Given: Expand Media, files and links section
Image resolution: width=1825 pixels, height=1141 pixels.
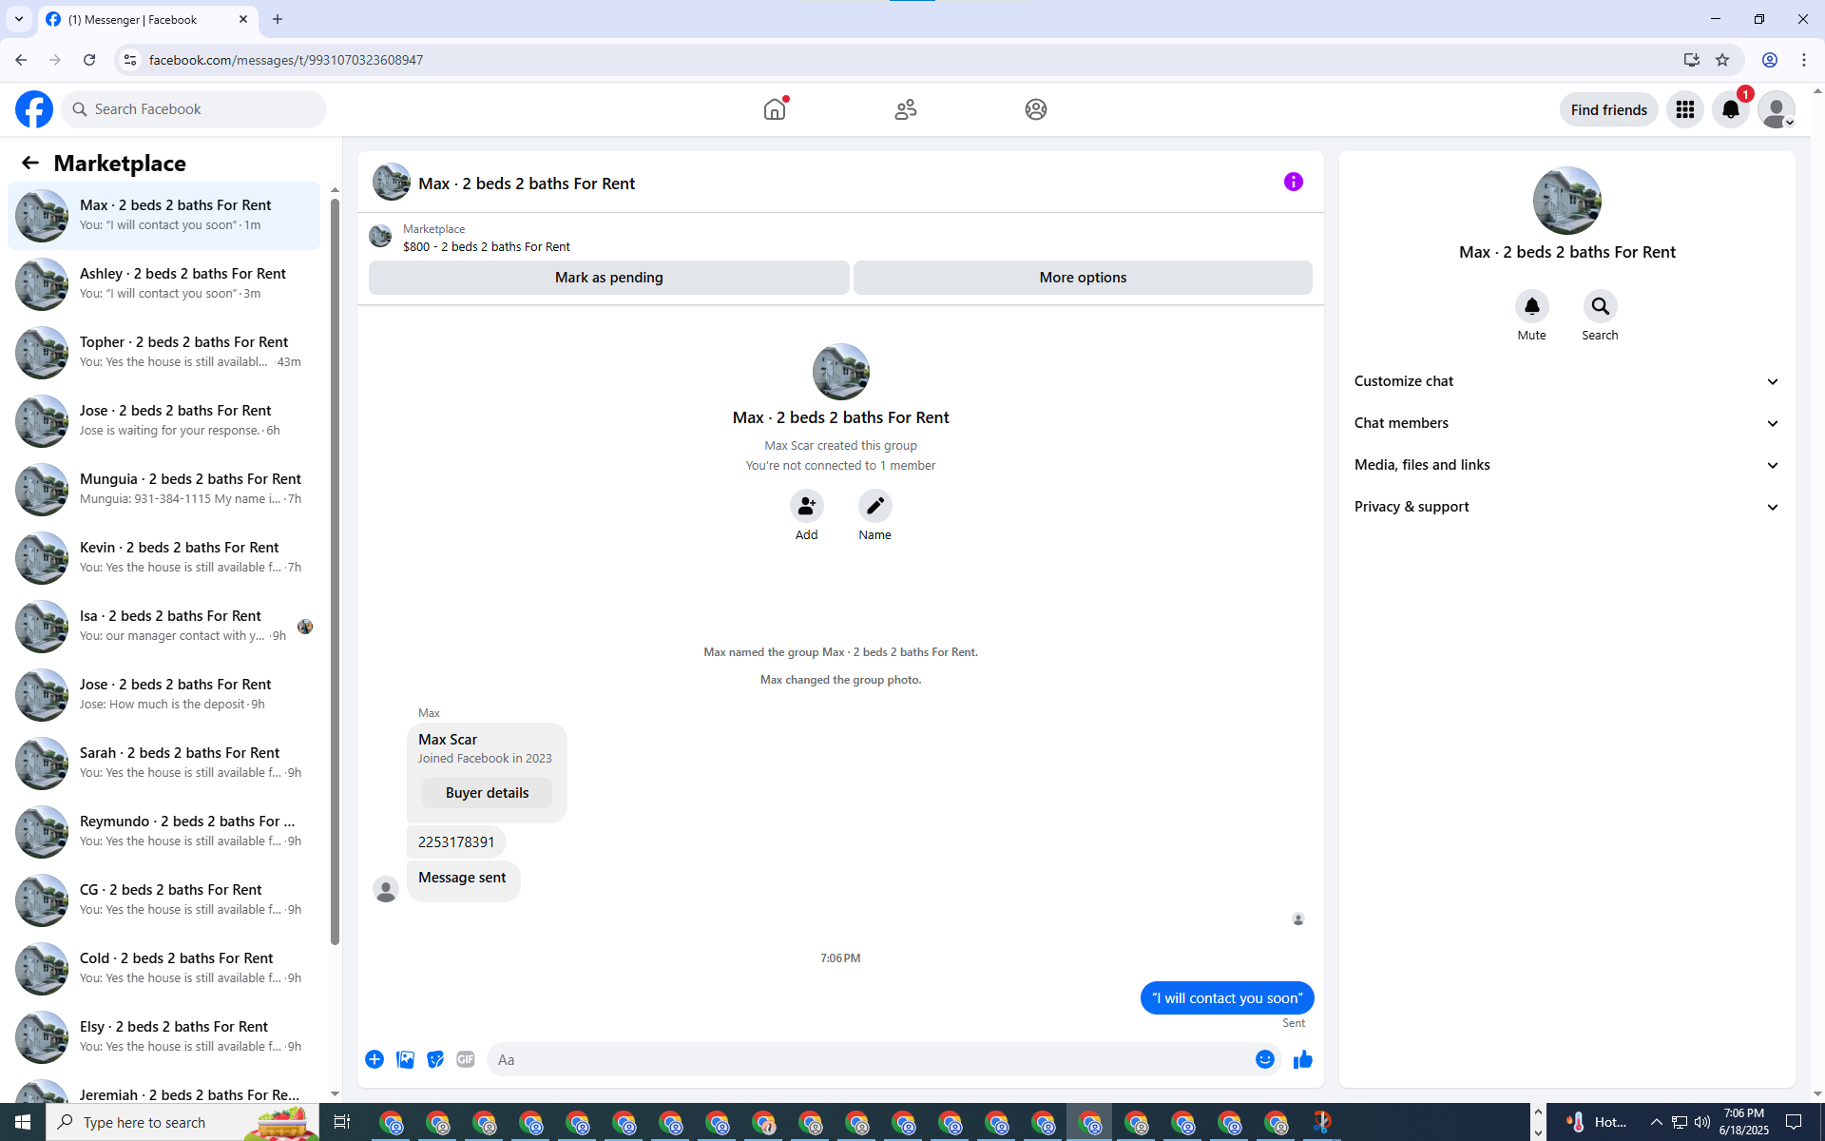Looking at the screenshot, I should click(1566, 465).
